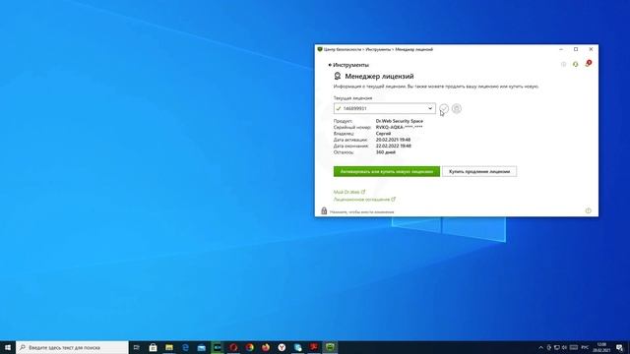Click the Dr.Web shield icon in title bar
This screenshot has height=354, width=630.
coord(320,49)
